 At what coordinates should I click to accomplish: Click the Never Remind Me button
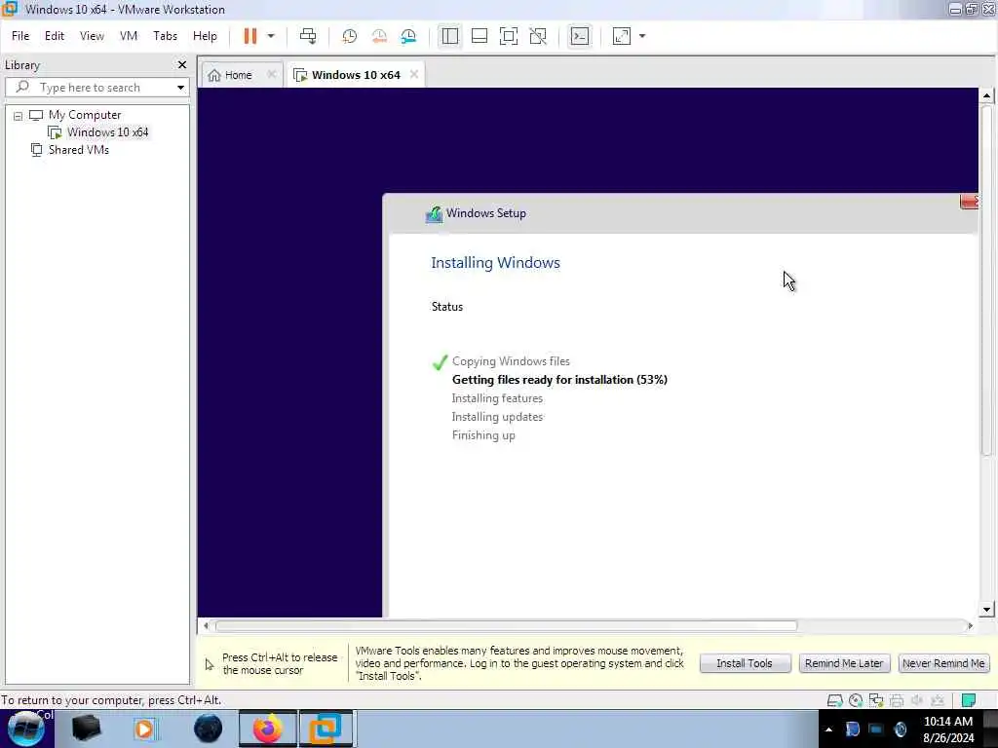click(x=943, y=663)
